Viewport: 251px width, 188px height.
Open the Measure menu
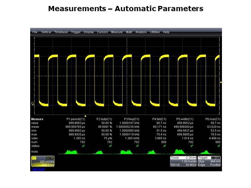coord(117,32)
